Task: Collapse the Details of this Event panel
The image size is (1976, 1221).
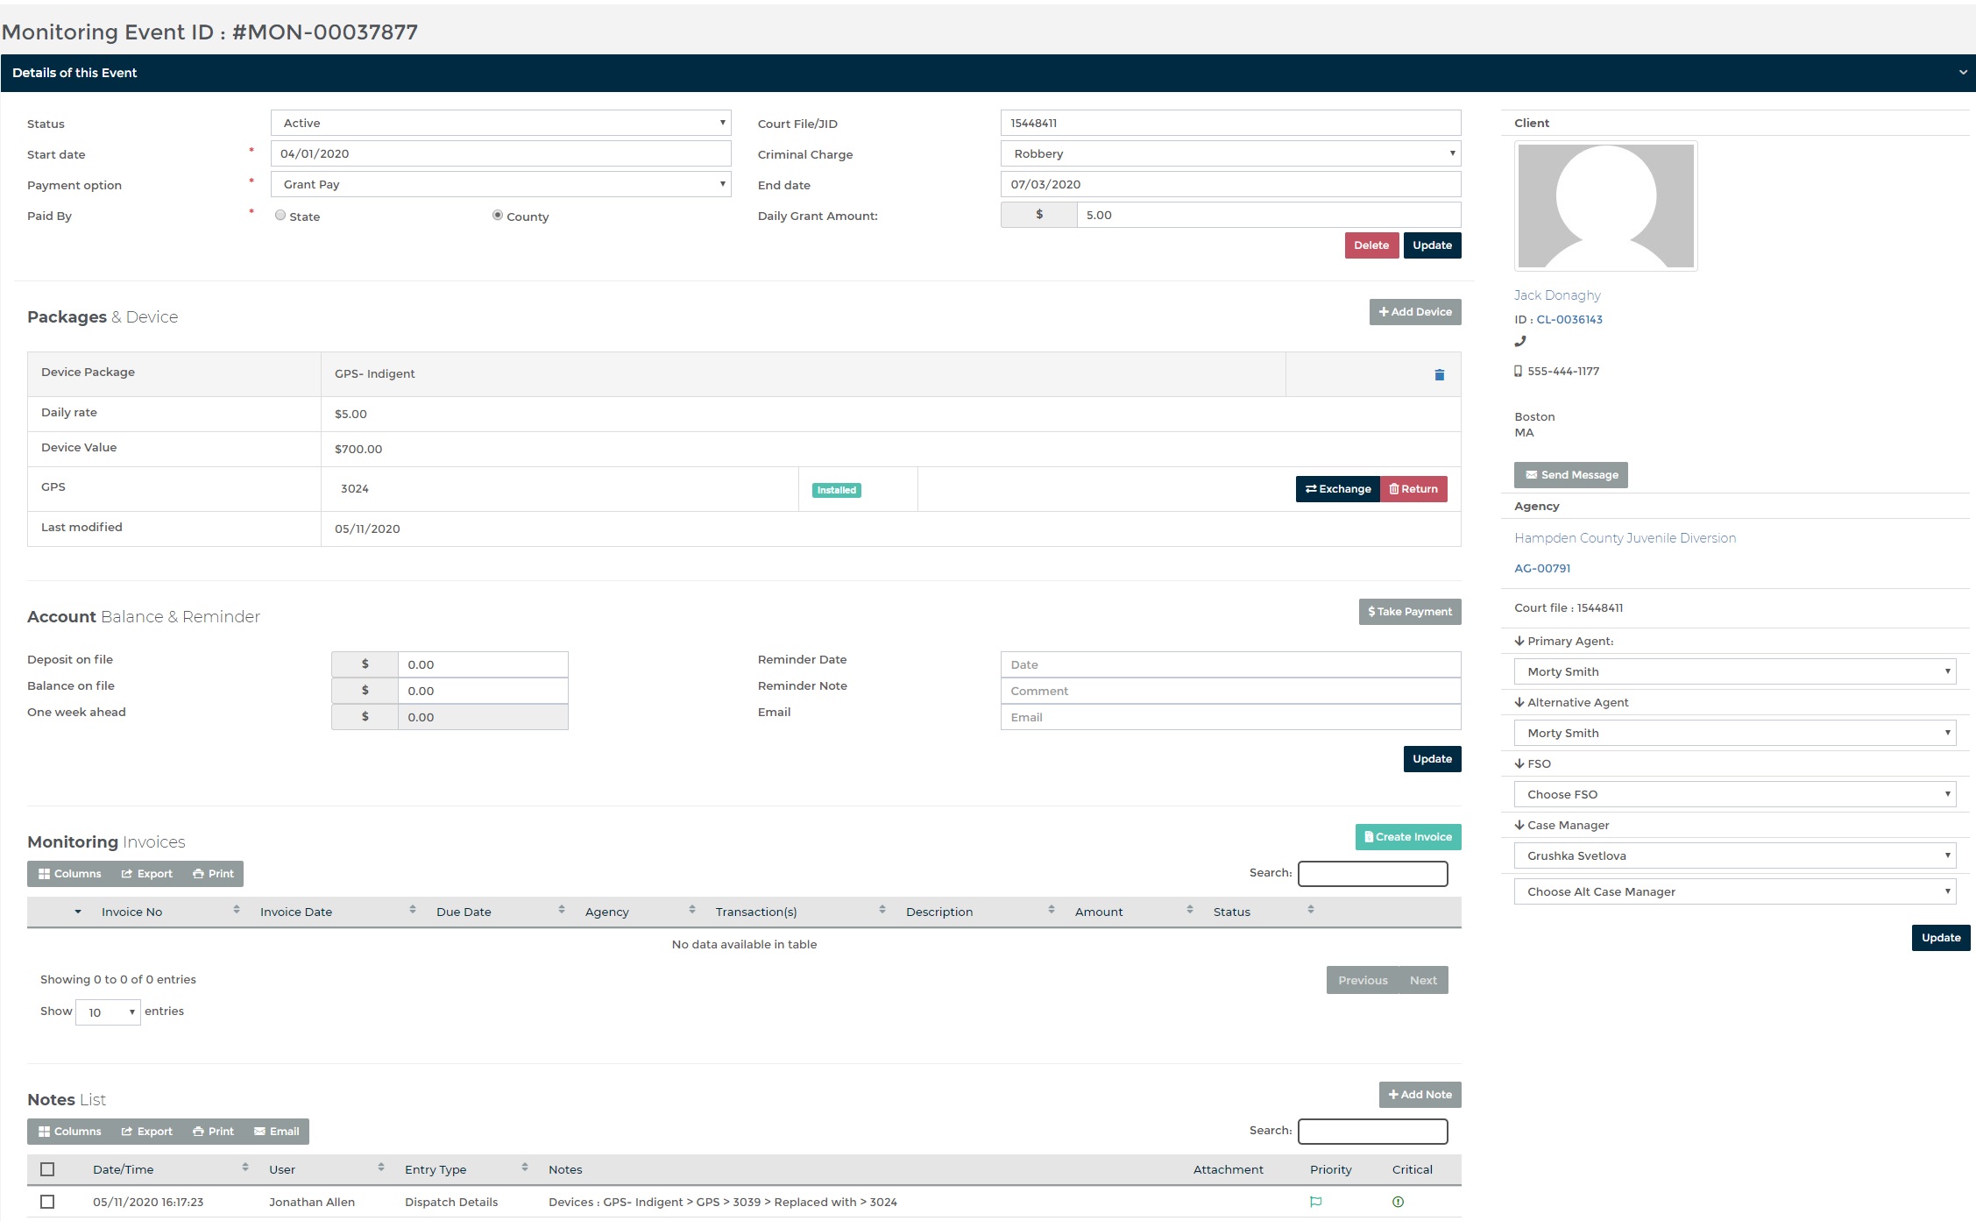Action: (x=1962, y=73)
